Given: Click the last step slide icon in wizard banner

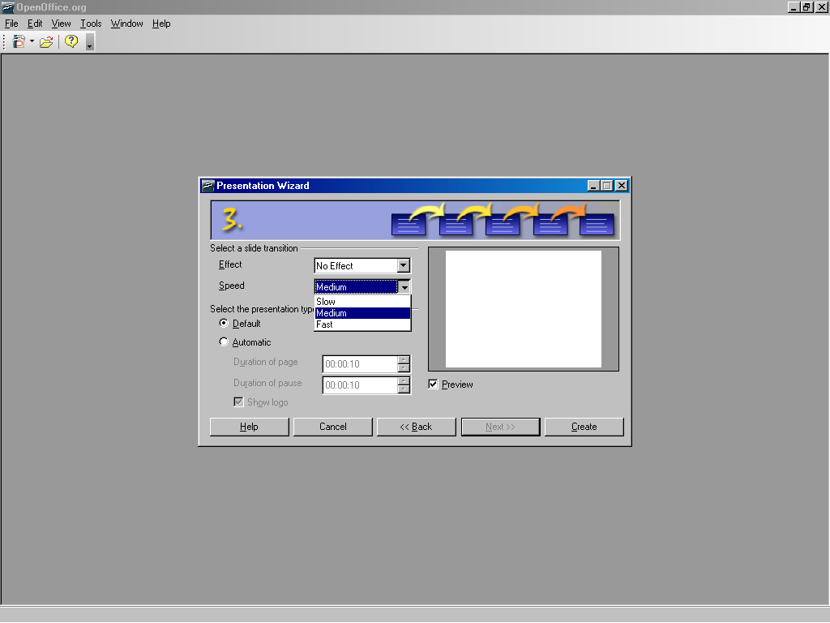Looking at the screenshot, I should click(597, 224).
